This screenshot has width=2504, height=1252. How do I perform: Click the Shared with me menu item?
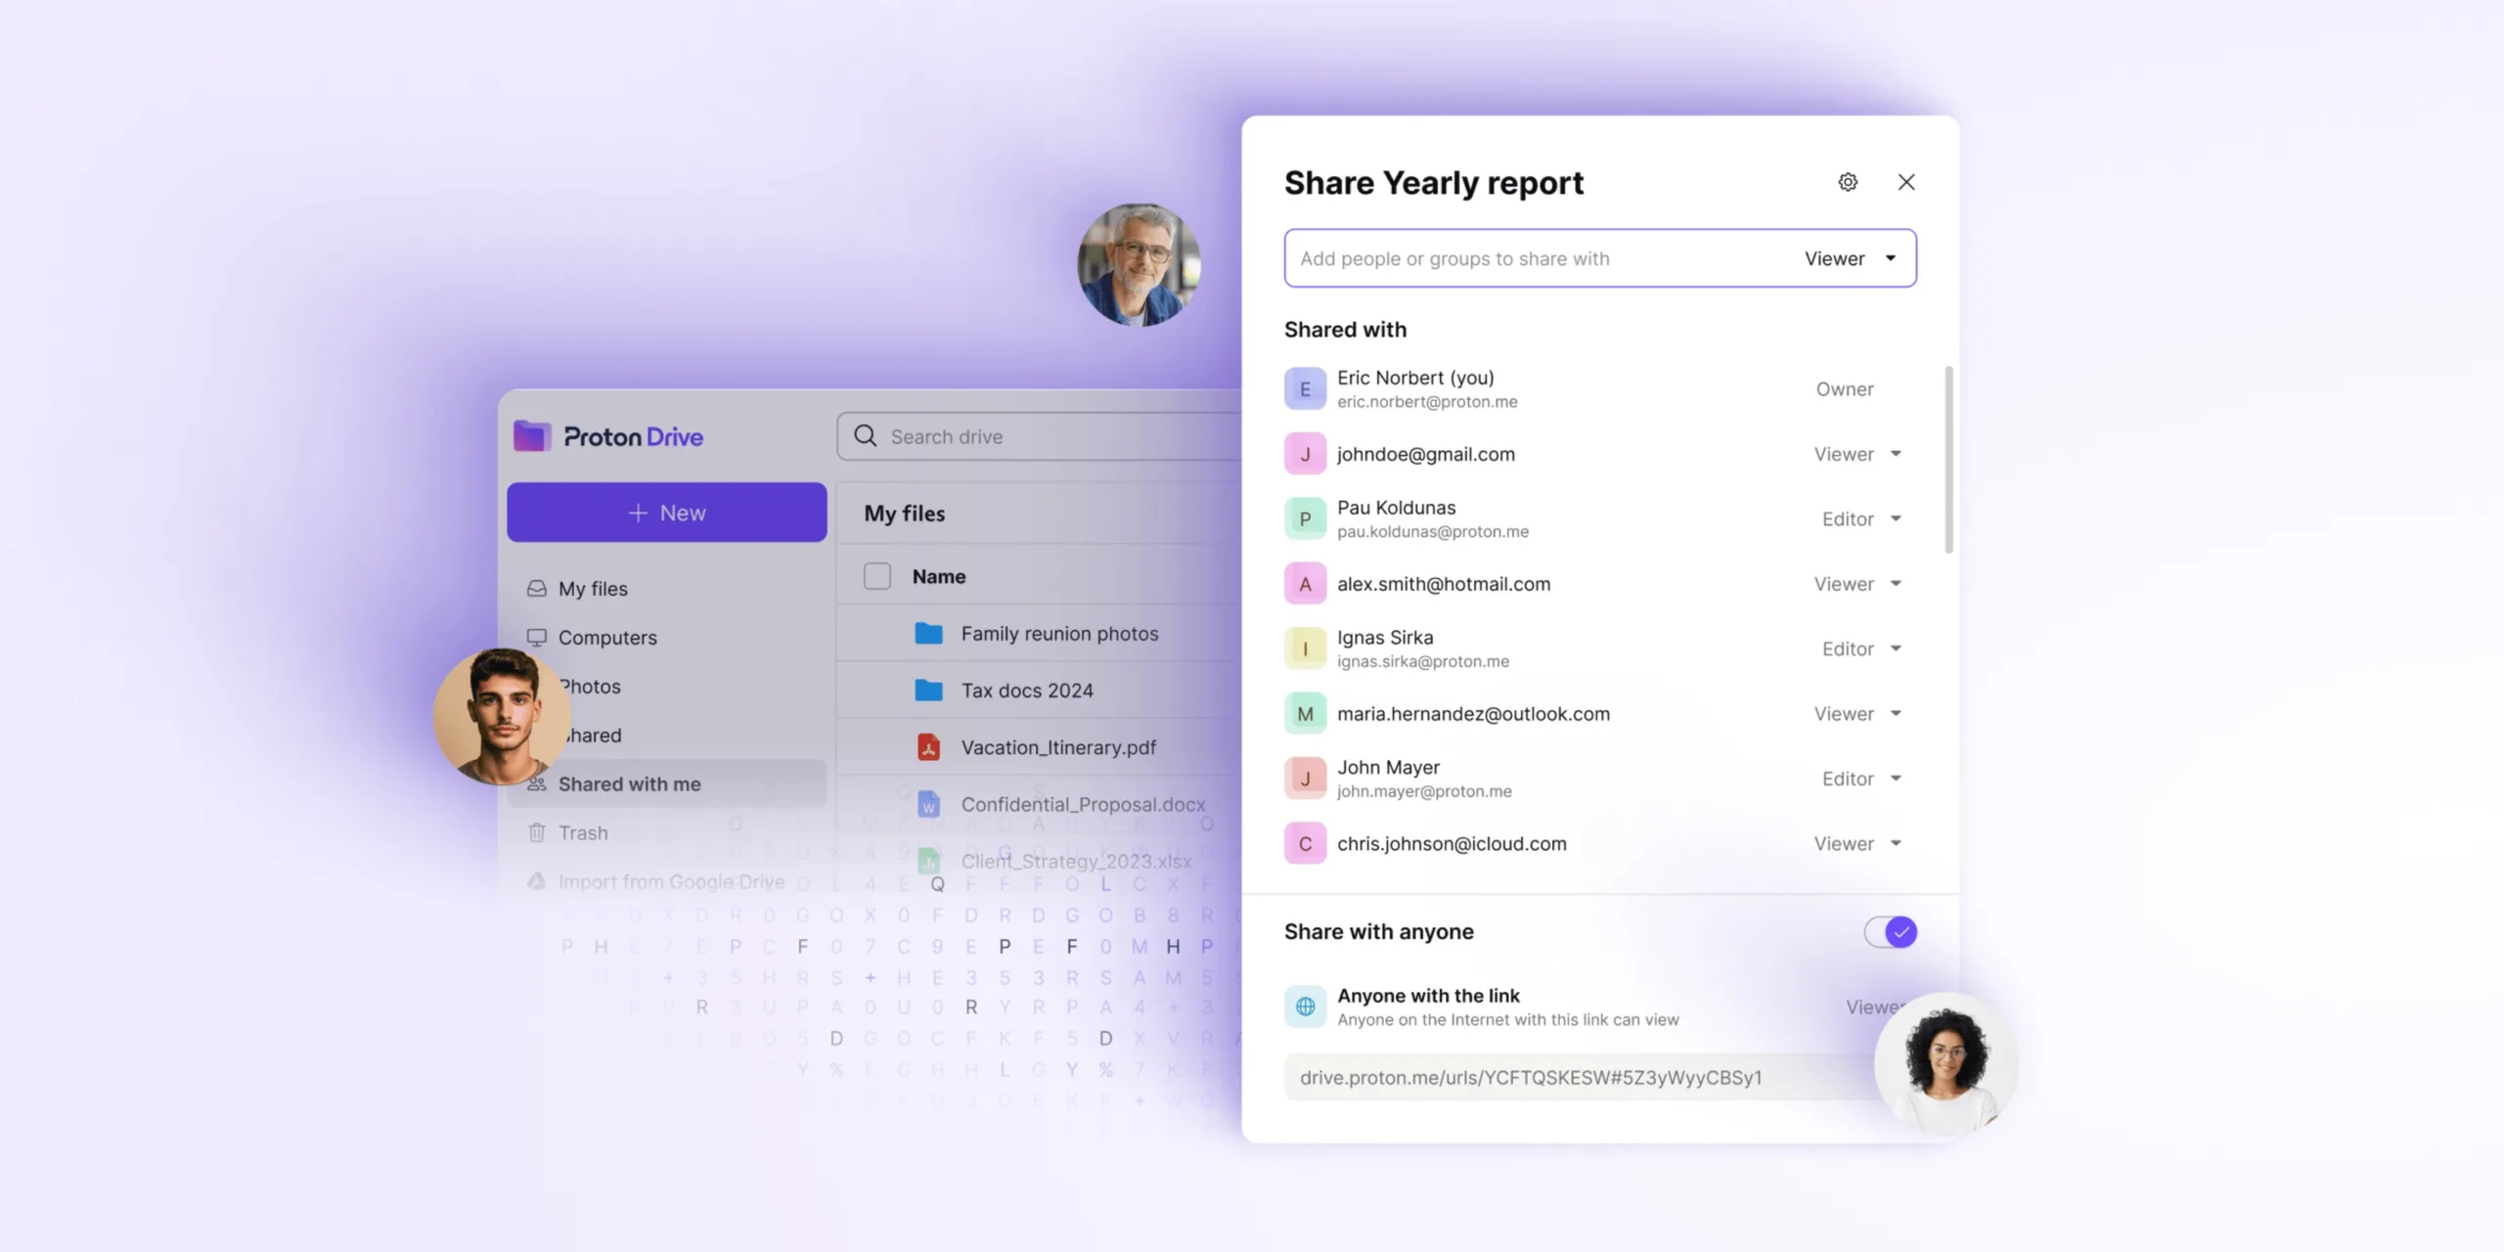(628, 782)
